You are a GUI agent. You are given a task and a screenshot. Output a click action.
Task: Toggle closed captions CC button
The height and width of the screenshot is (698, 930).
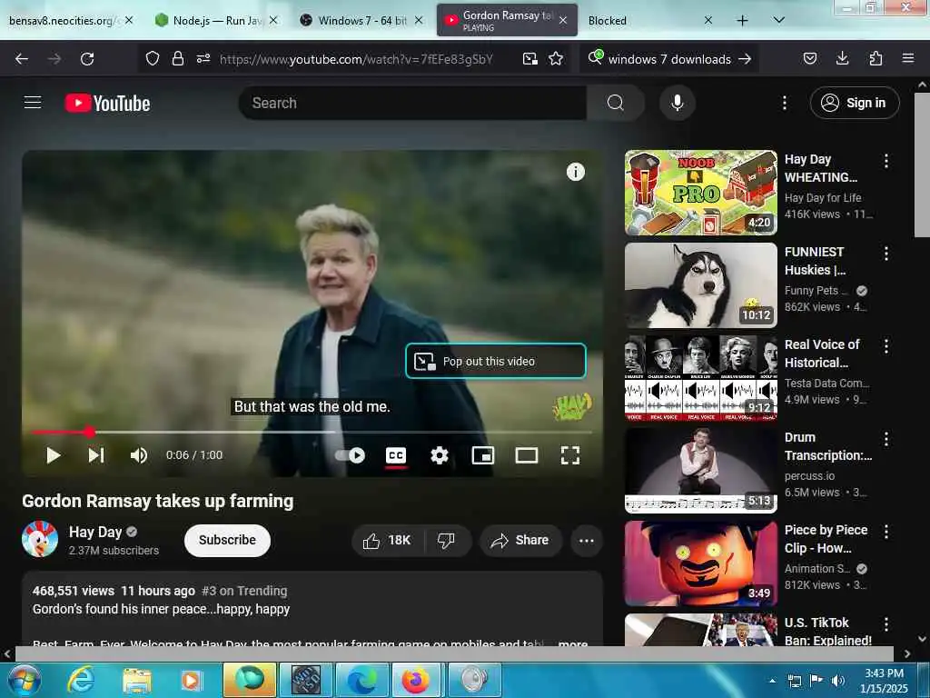pyautogui.click(x=396, y=455)
